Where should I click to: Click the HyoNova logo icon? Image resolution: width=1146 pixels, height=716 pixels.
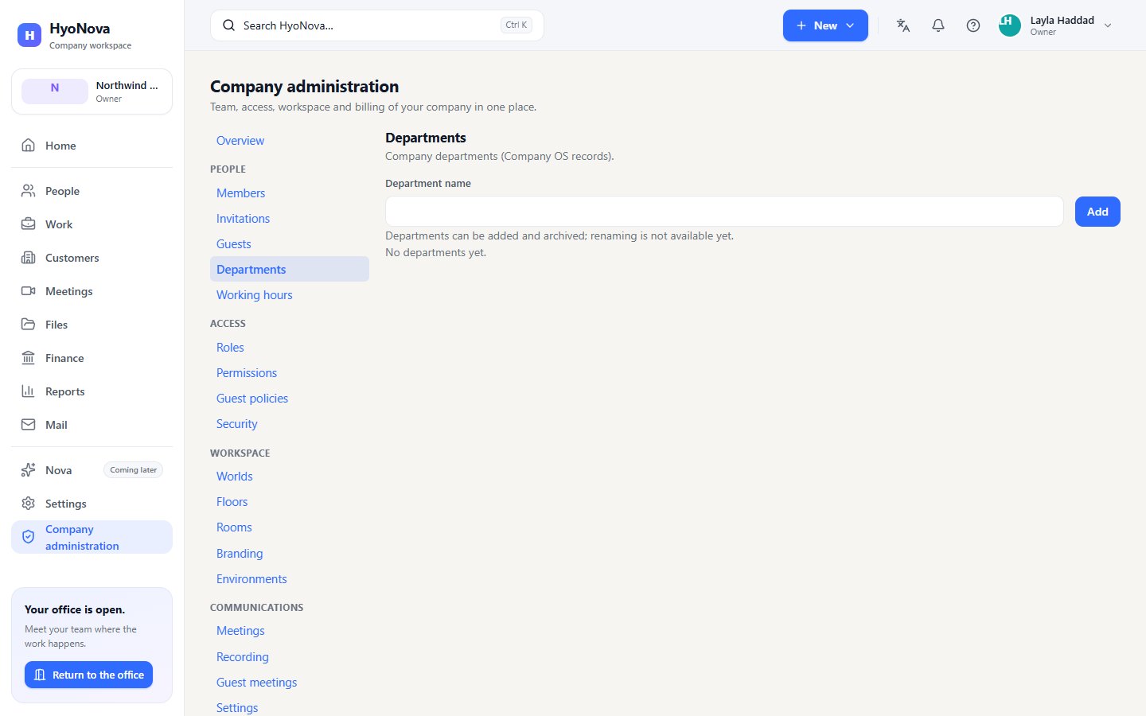29,35
